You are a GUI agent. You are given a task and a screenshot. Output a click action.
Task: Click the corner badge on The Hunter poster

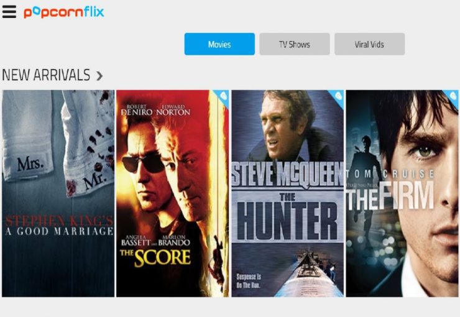click(x=338, y=97)
